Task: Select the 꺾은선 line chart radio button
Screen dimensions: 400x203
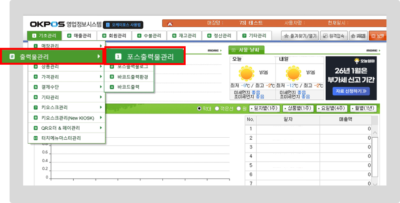Action: pos(217,108)
